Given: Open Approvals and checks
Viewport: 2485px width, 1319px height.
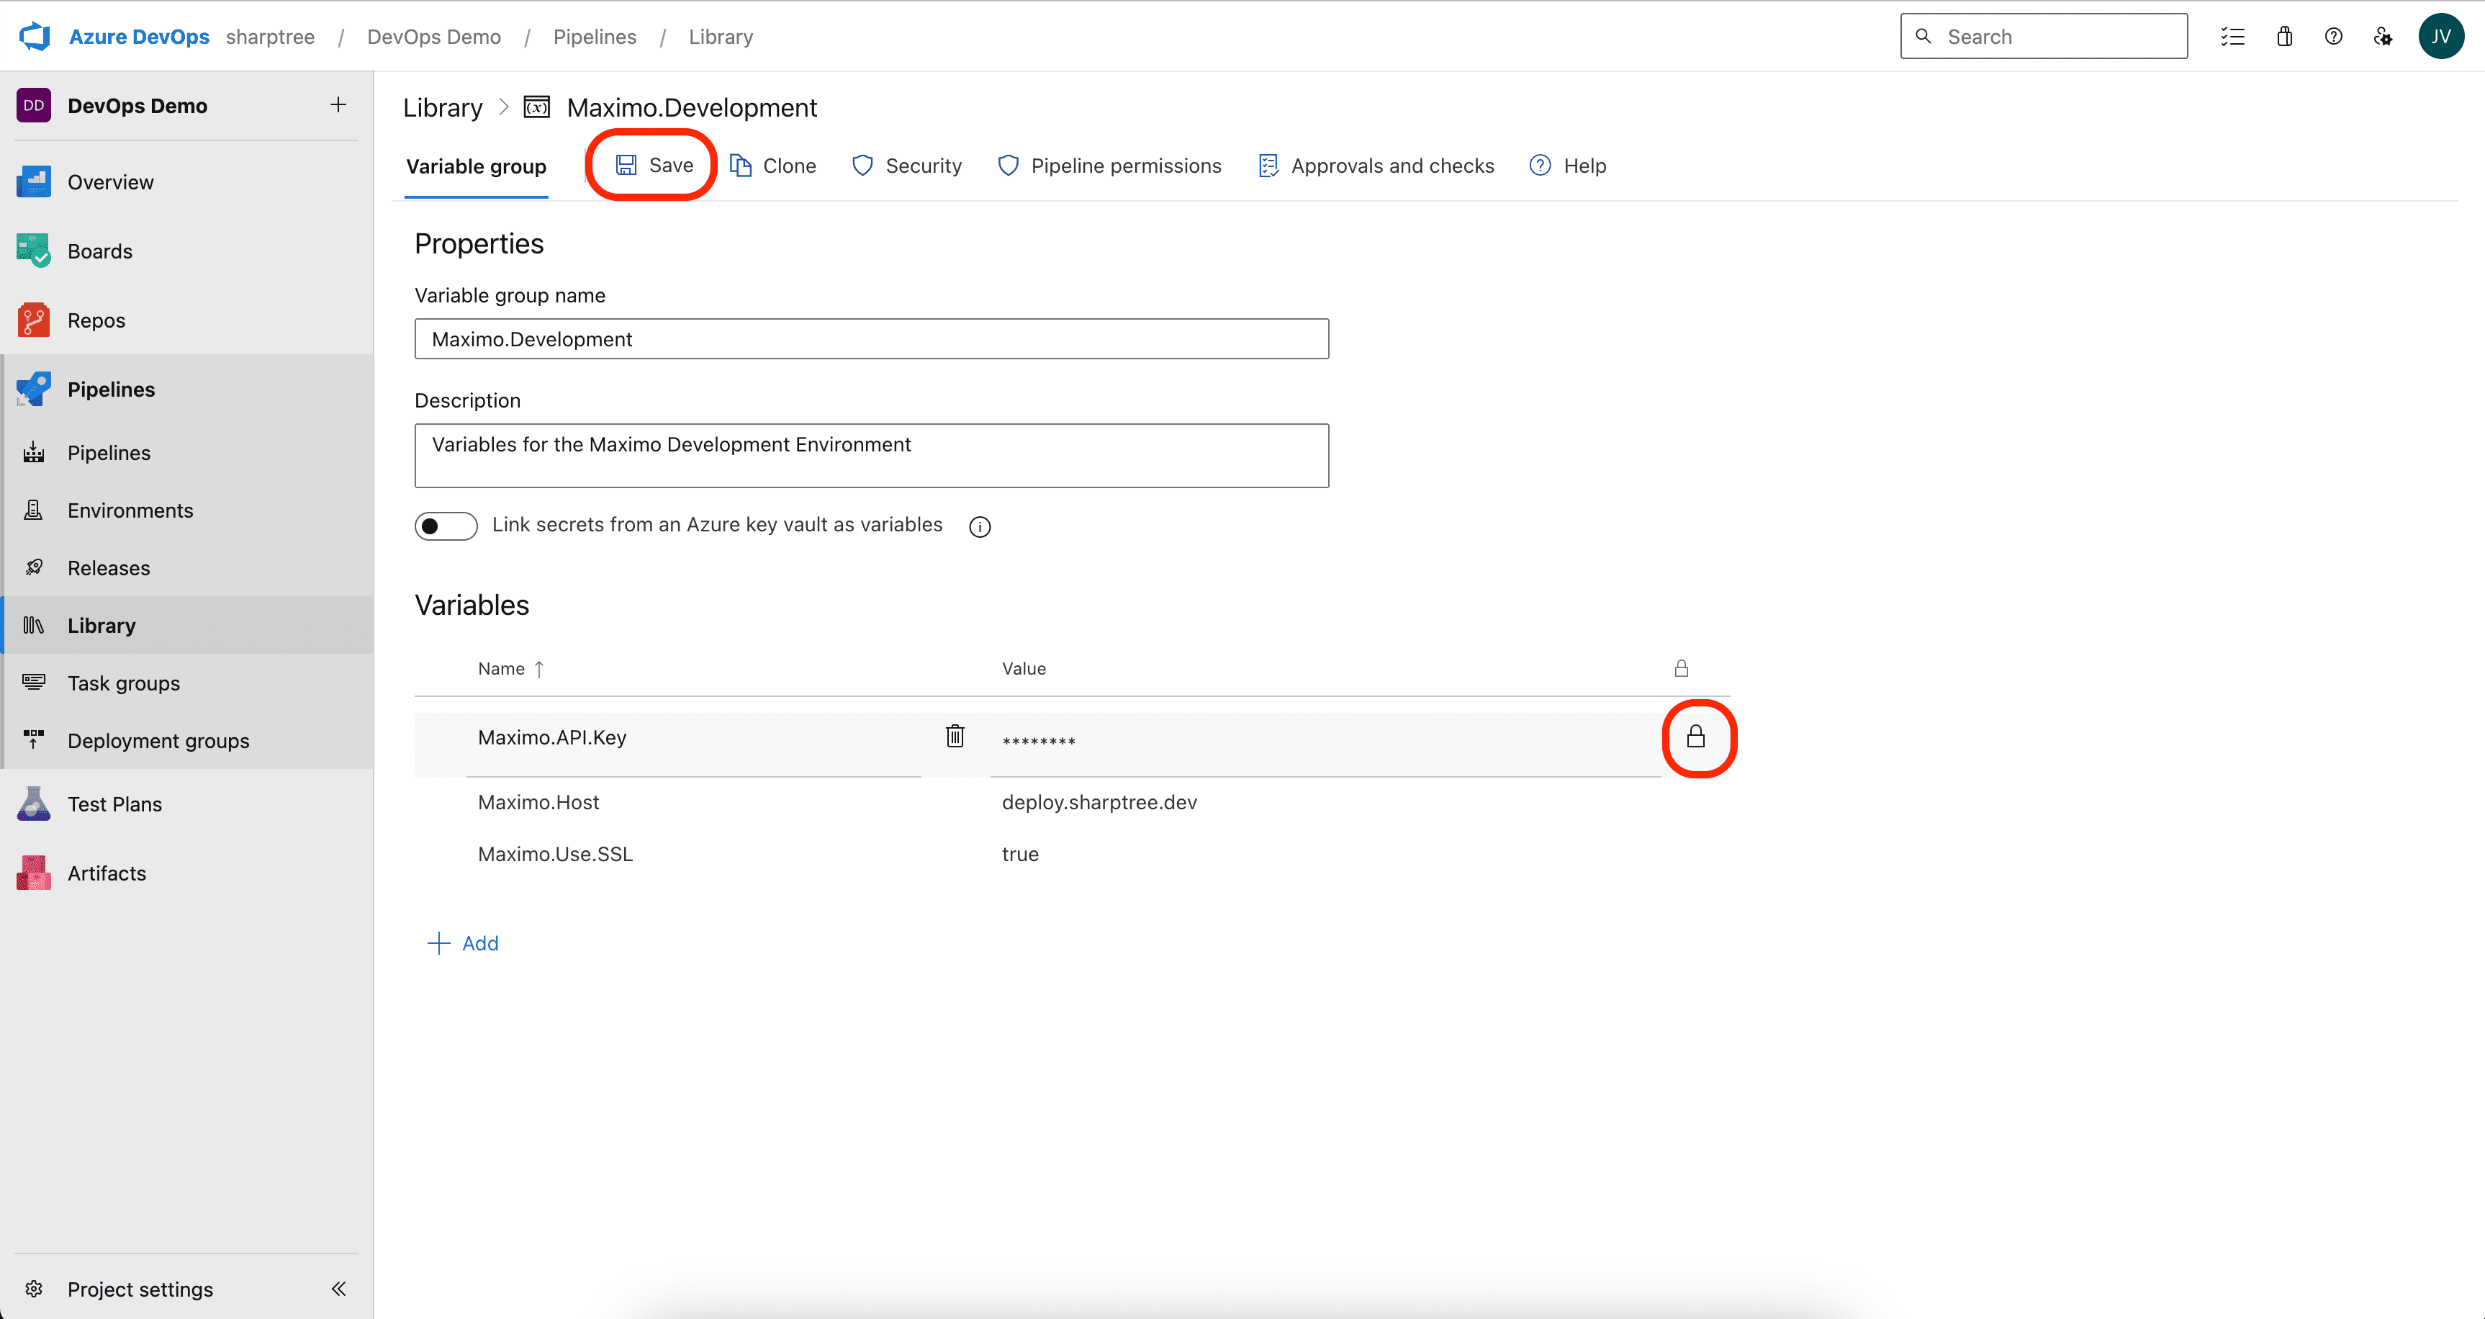Looking at the screenshot, I should 1376,166.
